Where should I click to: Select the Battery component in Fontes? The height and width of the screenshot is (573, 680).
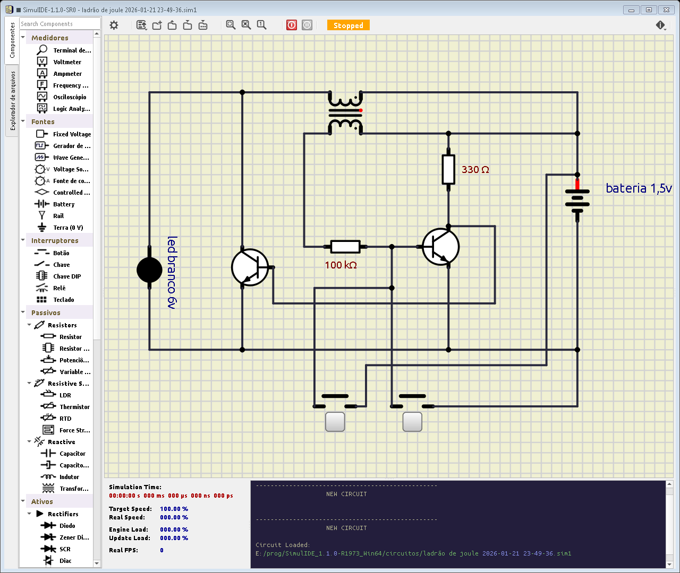click(63, 204)
